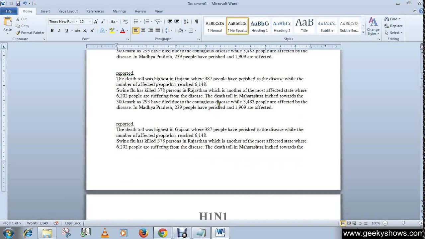The image size is (425, 239).
Task: Open Firefox from the taskbar
Action: click(x=143, y=233)
